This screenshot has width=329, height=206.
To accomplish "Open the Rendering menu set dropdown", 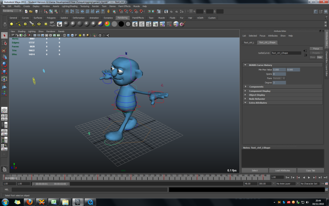I will coord(13,11).
